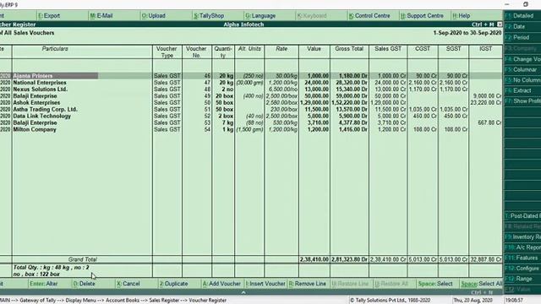
Task: Click F12 Range filter button
Action: coord(522,279)
